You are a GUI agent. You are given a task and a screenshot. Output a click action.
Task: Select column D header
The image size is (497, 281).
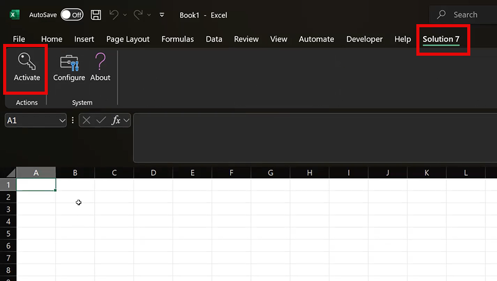coord(153,173)
